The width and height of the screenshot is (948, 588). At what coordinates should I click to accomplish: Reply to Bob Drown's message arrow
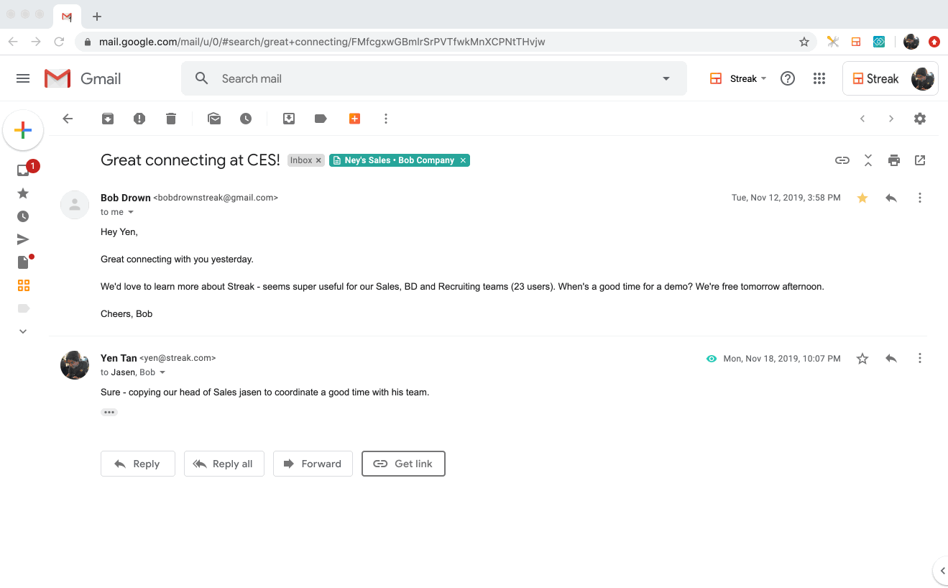[x=891, y=198]
